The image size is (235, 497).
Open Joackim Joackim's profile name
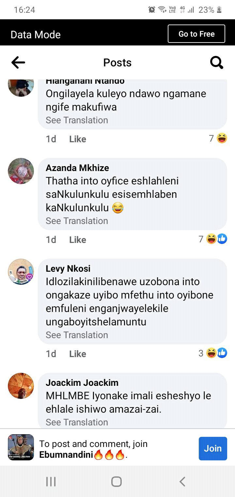82,383
